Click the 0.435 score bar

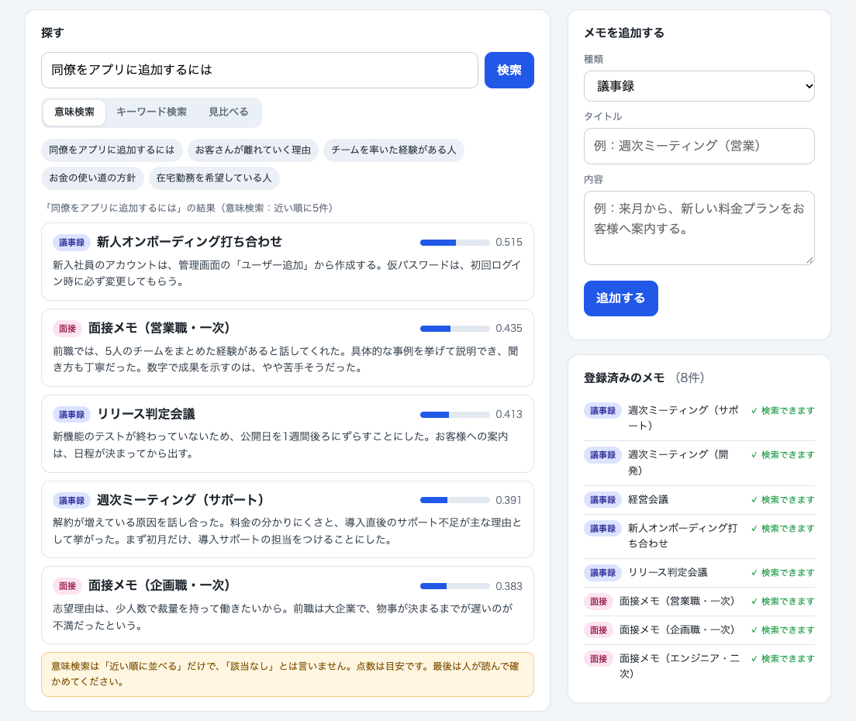(x=454, y=329)
